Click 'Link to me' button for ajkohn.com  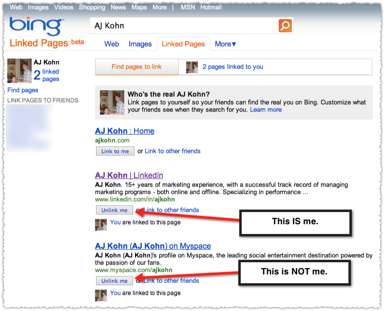[x=115, y=151]
